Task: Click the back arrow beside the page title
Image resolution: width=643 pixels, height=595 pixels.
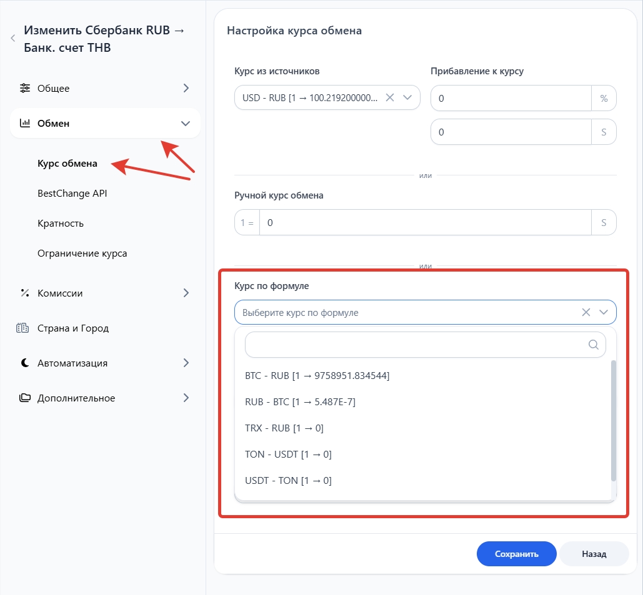Action: point(12,39)
